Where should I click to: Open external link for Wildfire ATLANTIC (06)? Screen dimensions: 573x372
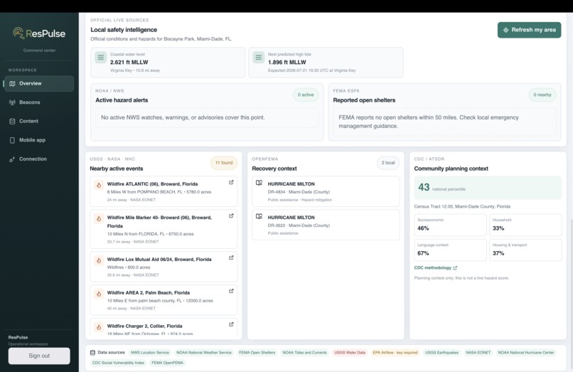point(231,182)
